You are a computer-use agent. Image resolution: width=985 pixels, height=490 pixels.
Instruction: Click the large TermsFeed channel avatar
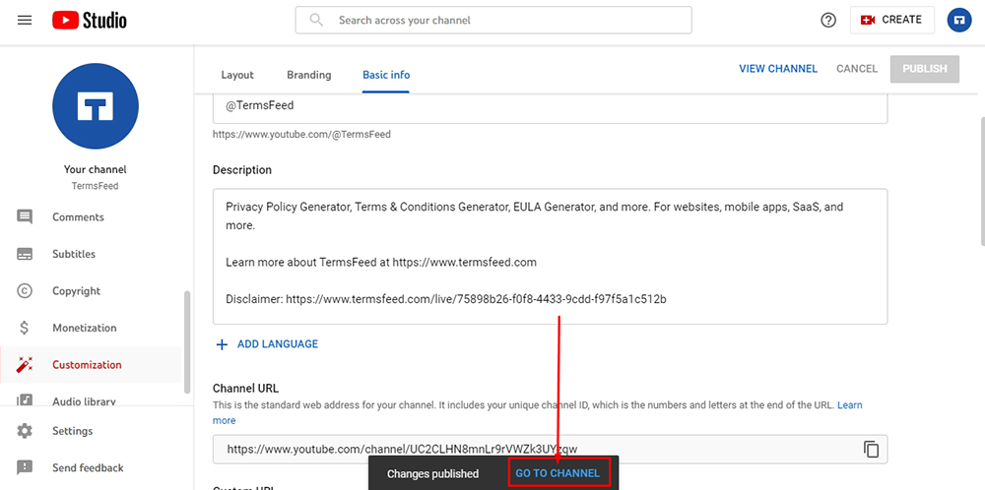point(96,106)
